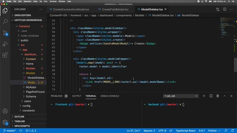Screen dimensions: 237x133
Task: Collapse the frontend folder
Action: pos(24,26)
